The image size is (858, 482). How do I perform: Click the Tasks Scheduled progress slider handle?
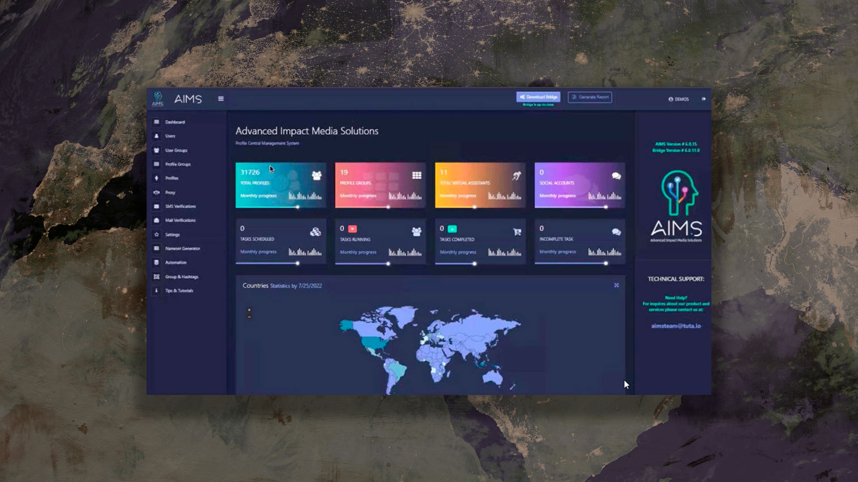(x=298, y=263)
